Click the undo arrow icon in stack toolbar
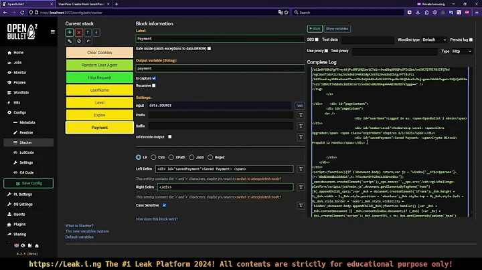The height and width of the screenshot is (270, 482). pyautogui.click(x=88, y=41)
